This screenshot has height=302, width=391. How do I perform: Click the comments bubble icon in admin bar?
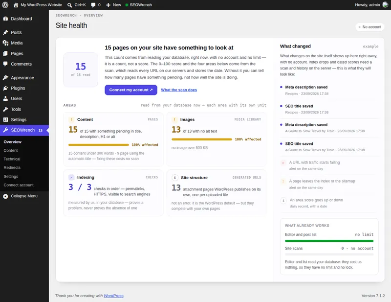[x=93, y=5]
